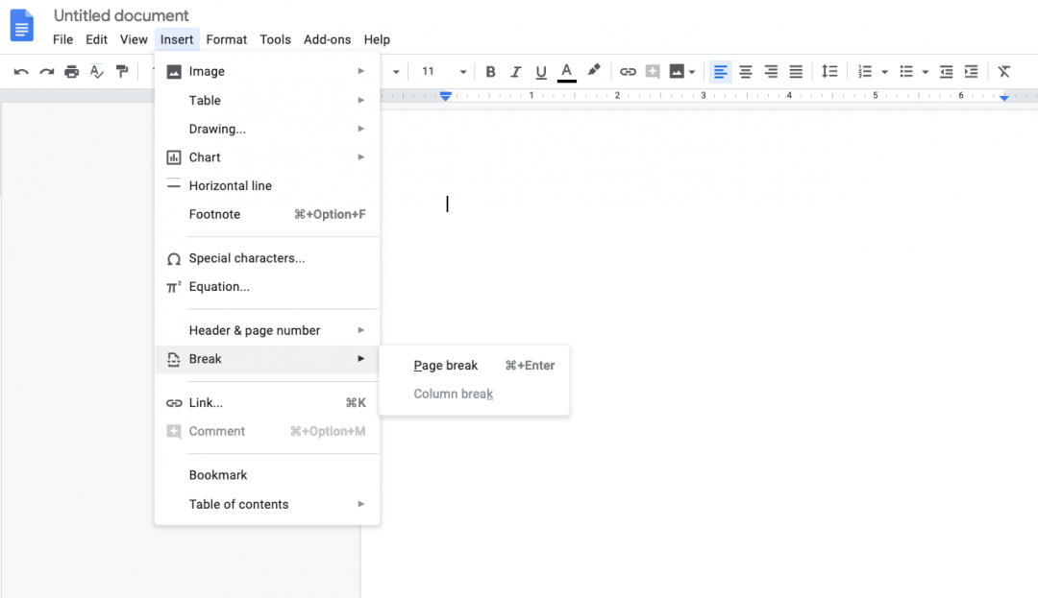Print the document

pos(71,71)
